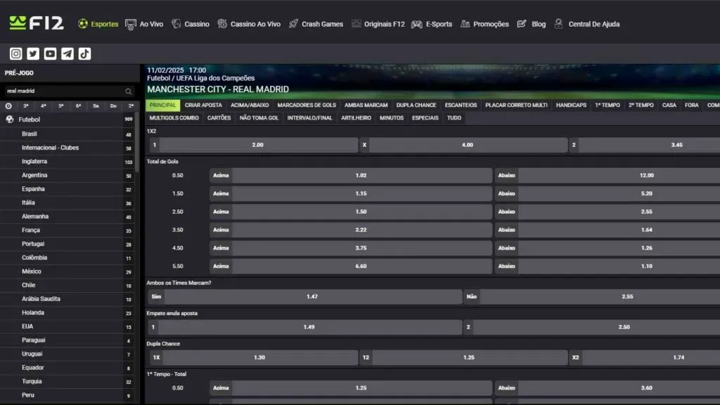Image resolution: width=720 pixels, height=405 pixels.
Task: Open Central De Ajuda support section
Action: 560,23
